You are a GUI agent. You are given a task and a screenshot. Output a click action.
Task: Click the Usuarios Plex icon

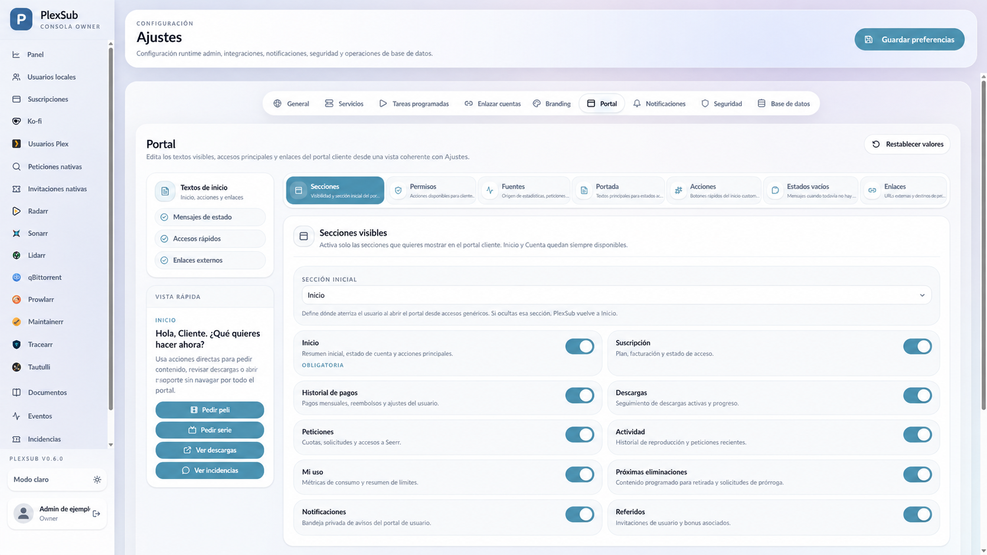point(16,144)
